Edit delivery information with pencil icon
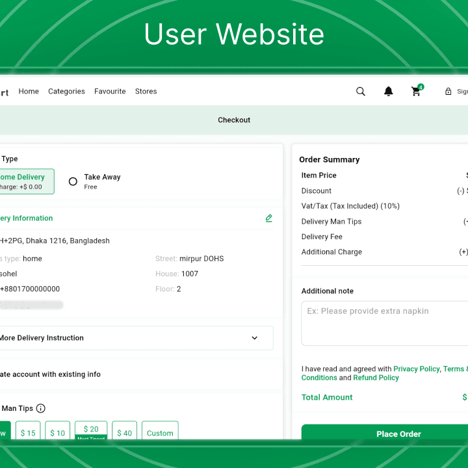Image resolution: width=468 pixels, height=468 pixels. [269, 218]
